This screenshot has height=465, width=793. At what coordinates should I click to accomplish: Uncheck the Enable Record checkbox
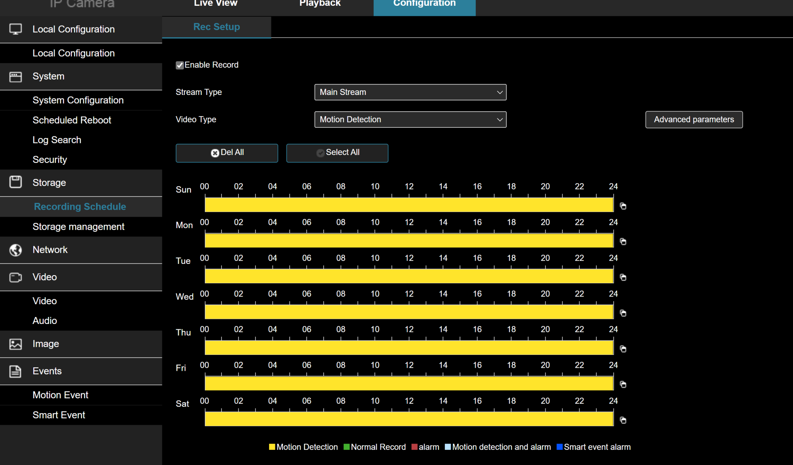coord(180,65)
